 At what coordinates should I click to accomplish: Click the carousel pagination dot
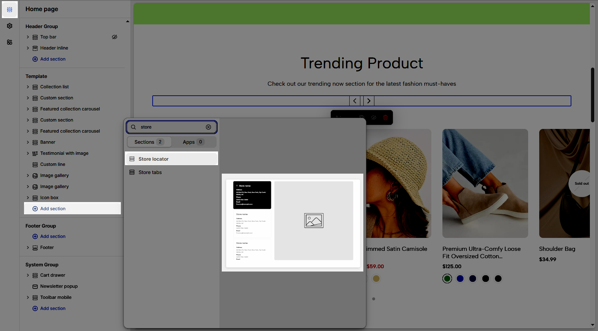point(374,299)
